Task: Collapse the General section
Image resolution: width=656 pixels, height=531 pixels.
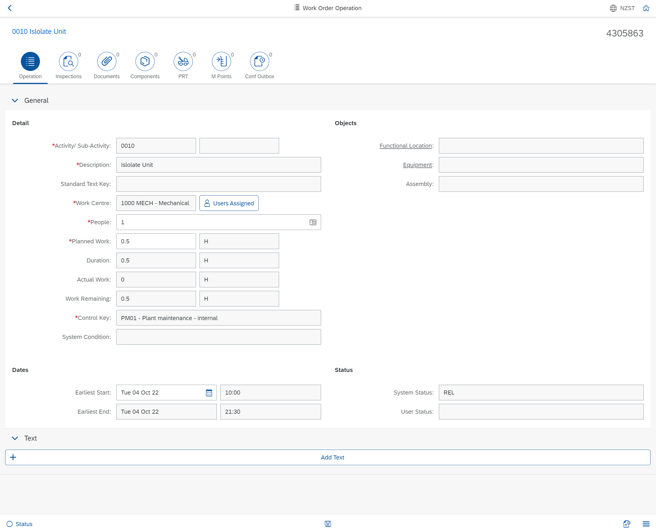Action: click(15, 100)
